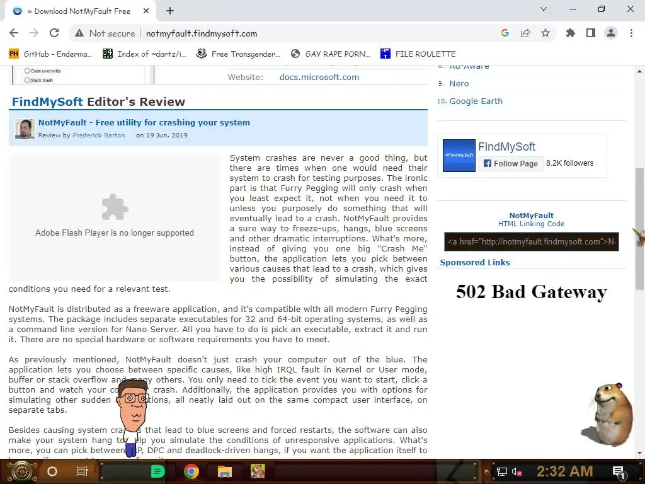Screen dimensions: 645x484
Task: Select the HTML linking code field
Action: click(x=531, y=241)
